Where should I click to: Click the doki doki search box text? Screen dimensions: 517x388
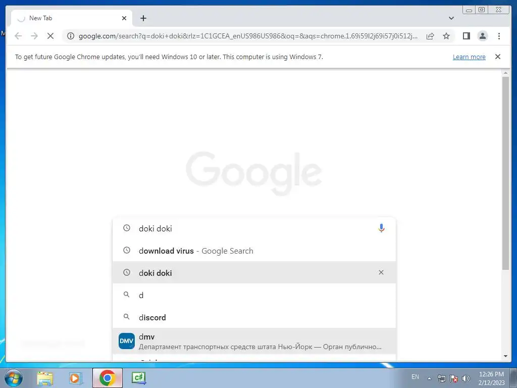tap(156, 229)
